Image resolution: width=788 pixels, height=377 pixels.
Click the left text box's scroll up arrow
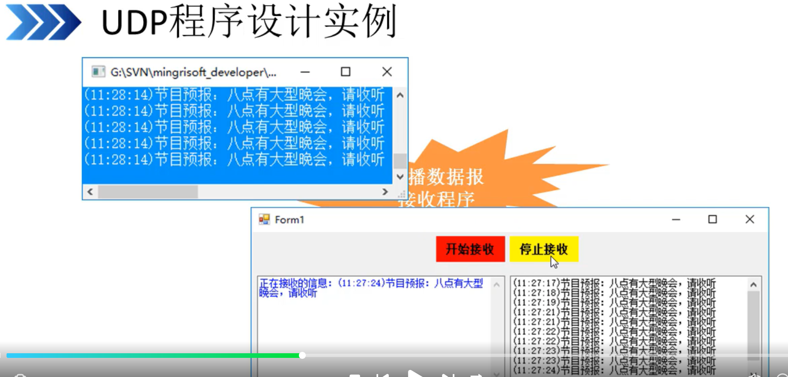pyautogui.click(x=497, y=285)
